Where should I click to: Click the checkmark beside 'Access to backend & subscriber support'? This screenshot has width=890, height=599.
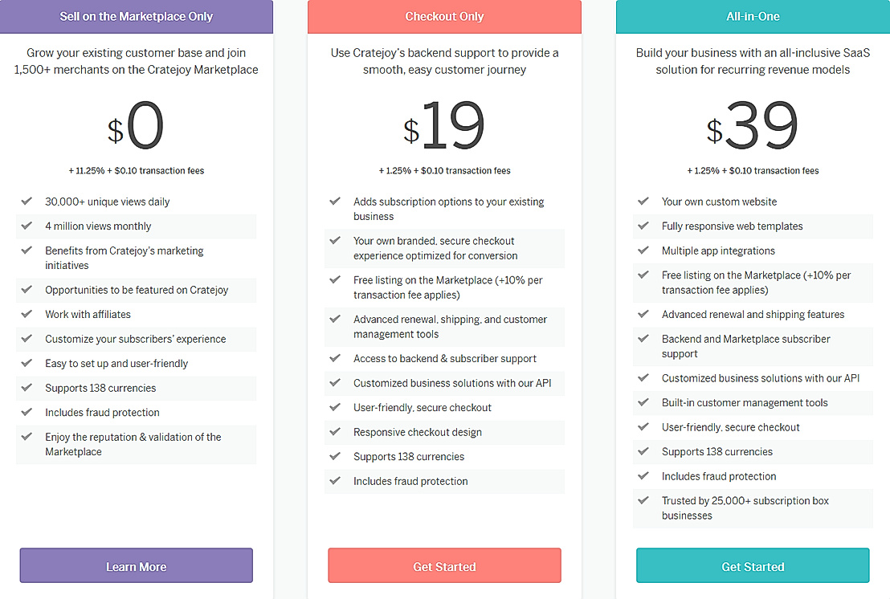click(x=335, y=358)
